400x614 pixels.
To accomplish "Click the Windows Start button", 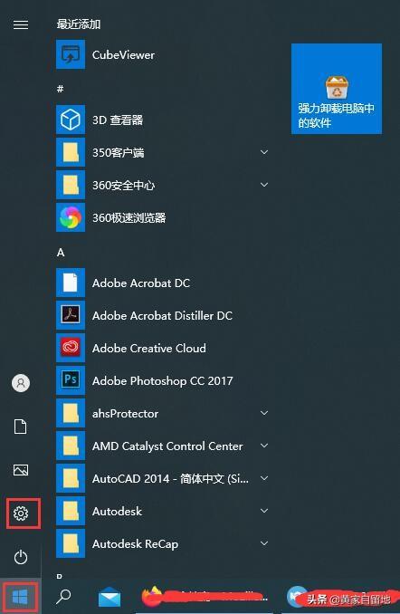I will (20, 597).
